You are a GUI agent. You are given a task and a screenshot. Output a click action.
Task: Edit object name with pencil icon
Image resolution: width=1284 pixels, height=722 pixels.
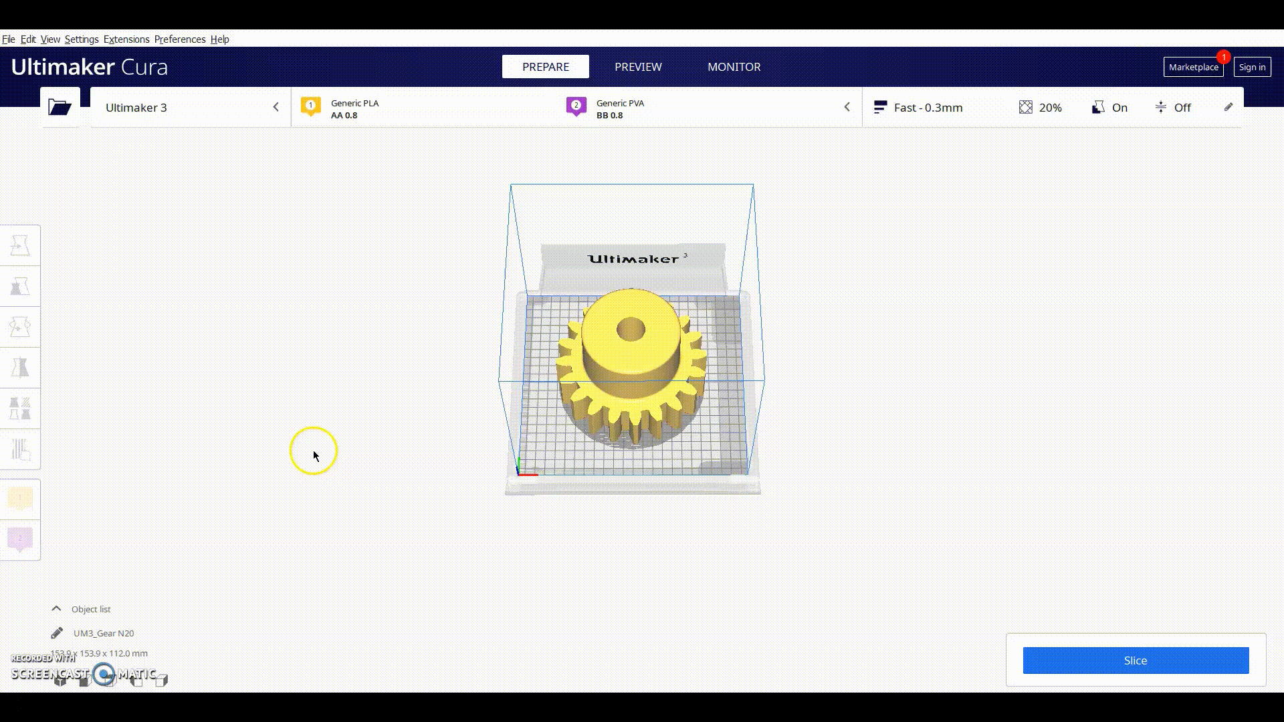tap(57, 632)
